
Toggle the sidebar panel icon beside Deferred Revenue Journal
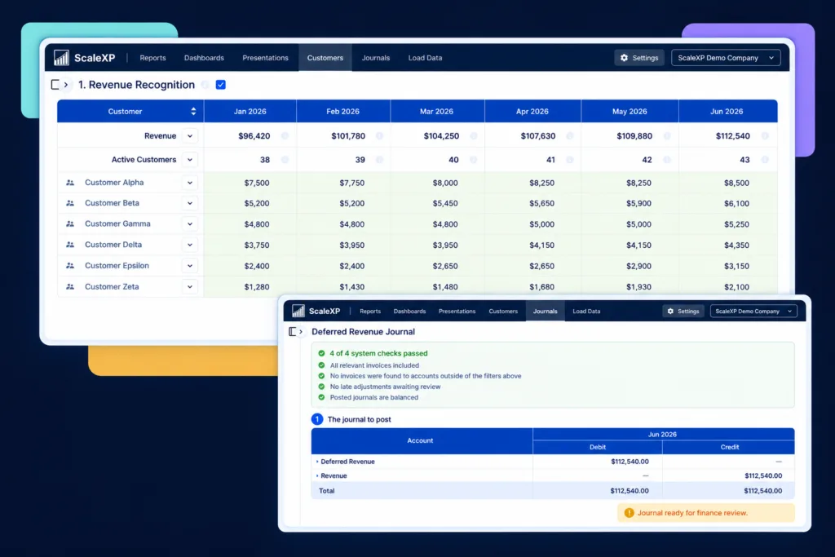point(292,332)
